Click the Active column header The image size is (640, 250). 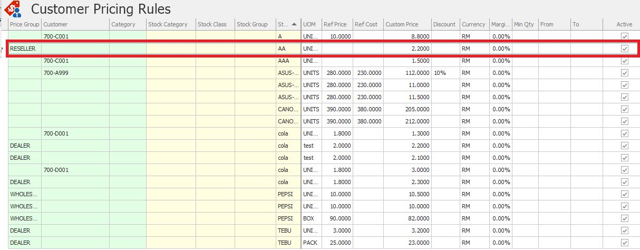click(x=625, y=24)
